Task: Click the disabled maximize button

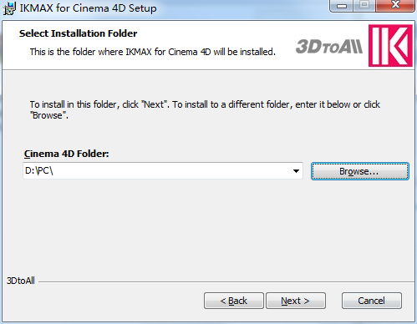Action: (x=364, y=6)
